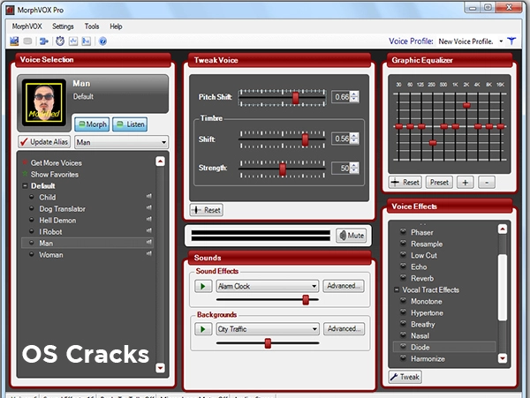Click the preview icon on the Hell Demon row
This screenshot has height=398, width=530.
(x=148, y=219)
